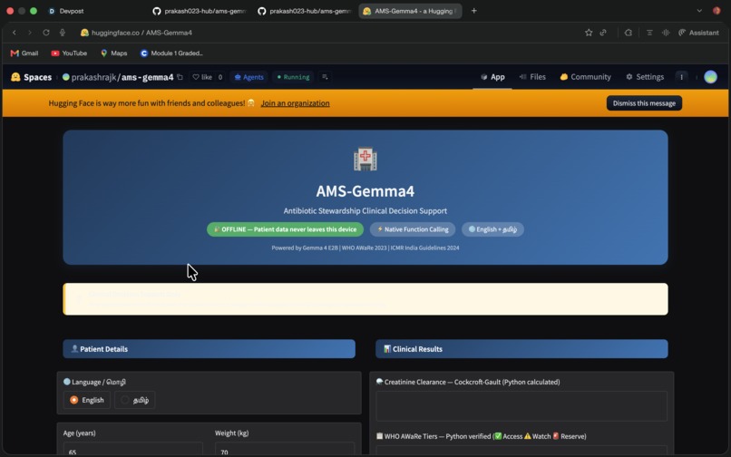Click the Weight (kg) input field
731x457 pixels.
[285, 449]
